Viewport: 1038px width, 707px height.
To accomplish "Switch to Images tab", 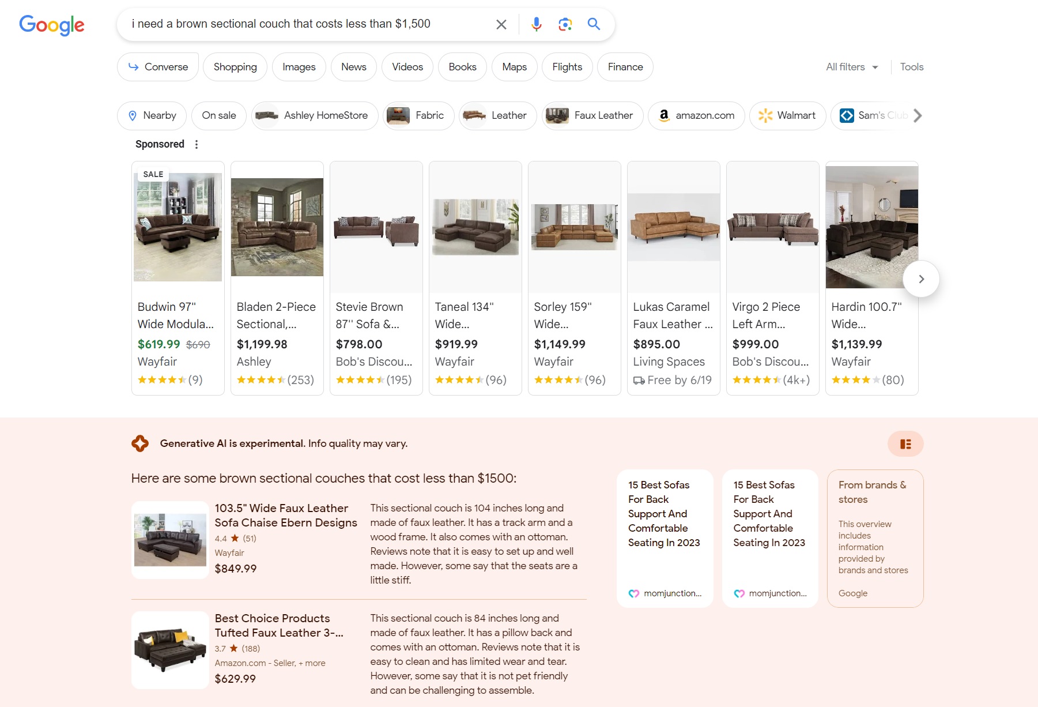I will tap(299, 67).
